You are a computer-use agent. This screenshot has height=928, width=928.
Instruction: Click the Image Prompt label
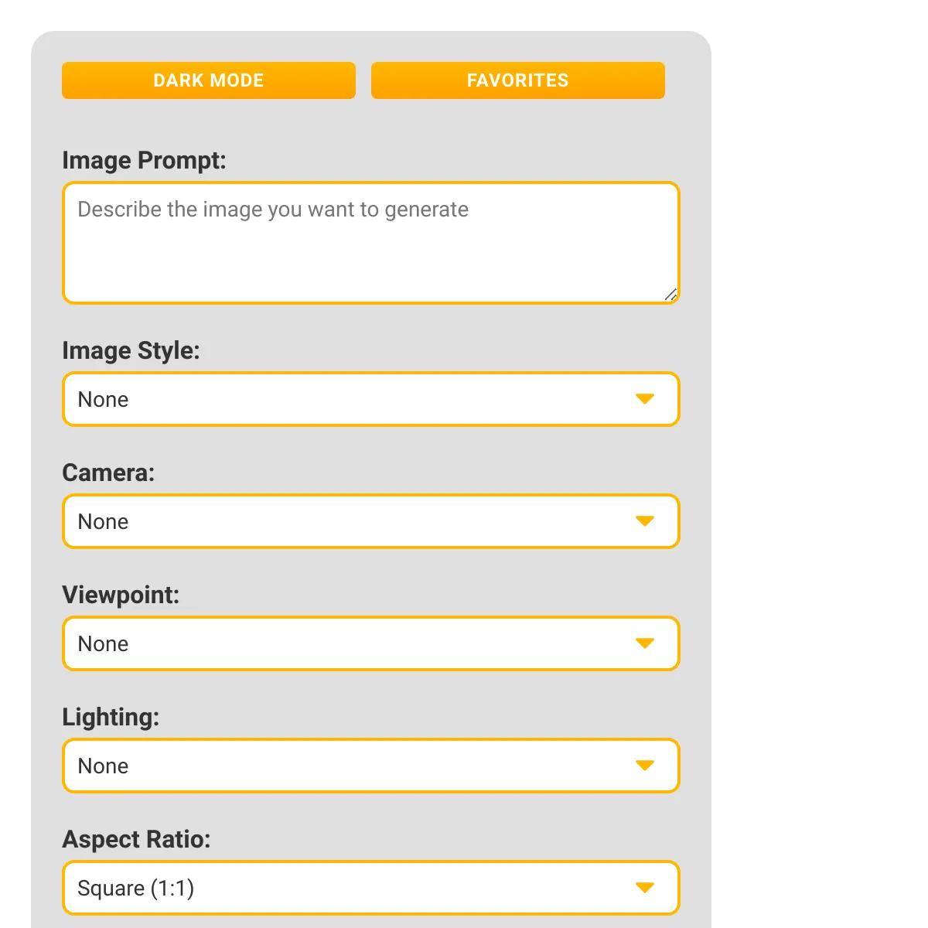pyautogui.click(x=144, y=161)
